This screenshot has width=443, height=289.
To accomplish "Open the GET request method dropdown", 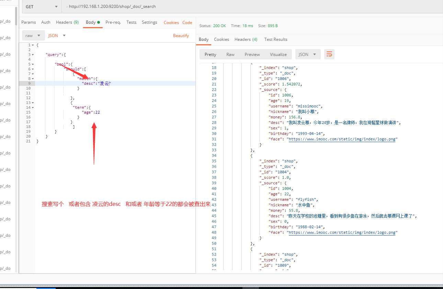I will [x=42, y=7].
